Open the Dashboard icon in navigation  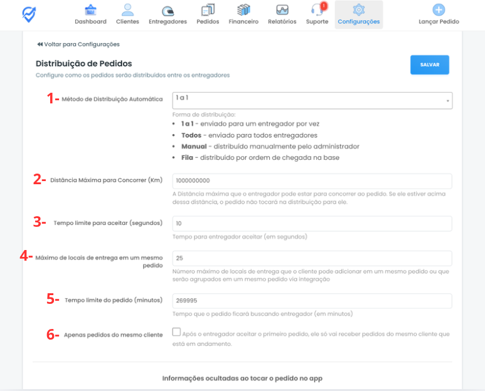pos(90,10)
